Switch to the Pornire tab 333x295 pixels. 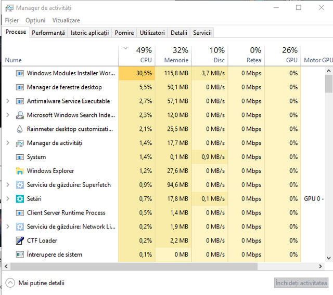click(x=124, y=33)
